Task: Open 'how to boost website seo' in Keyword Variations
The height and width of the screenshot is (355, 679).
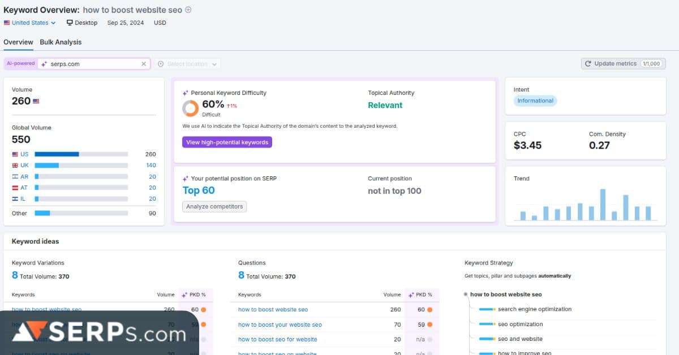Action: pyautogui.click(x=46, y=310)
